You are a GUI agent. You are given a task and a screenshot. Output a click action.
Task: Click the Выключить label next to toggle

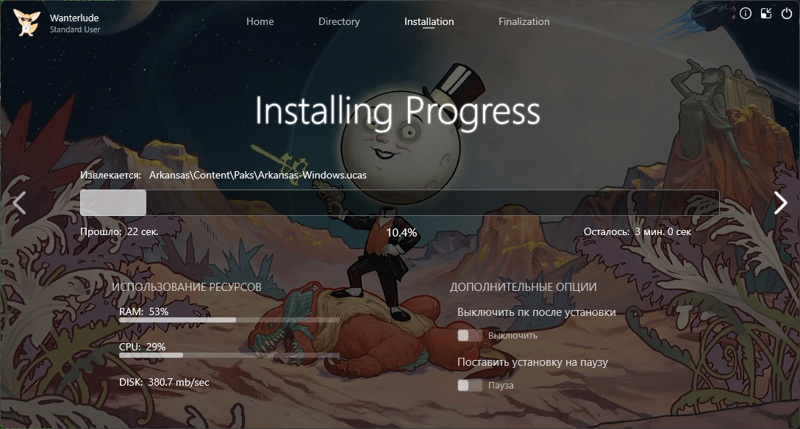click(x=512, y=336)
